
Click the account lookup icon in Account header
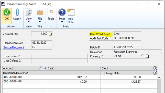41,68
